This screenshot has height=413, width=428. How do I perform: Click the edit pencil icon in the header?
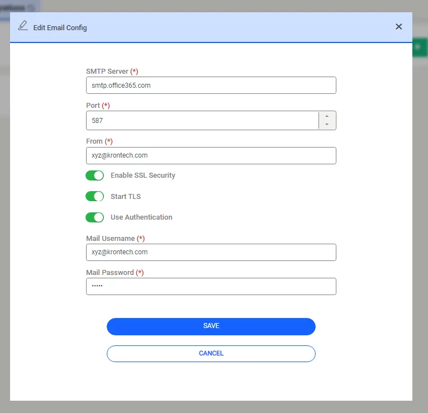coord(23,26)
